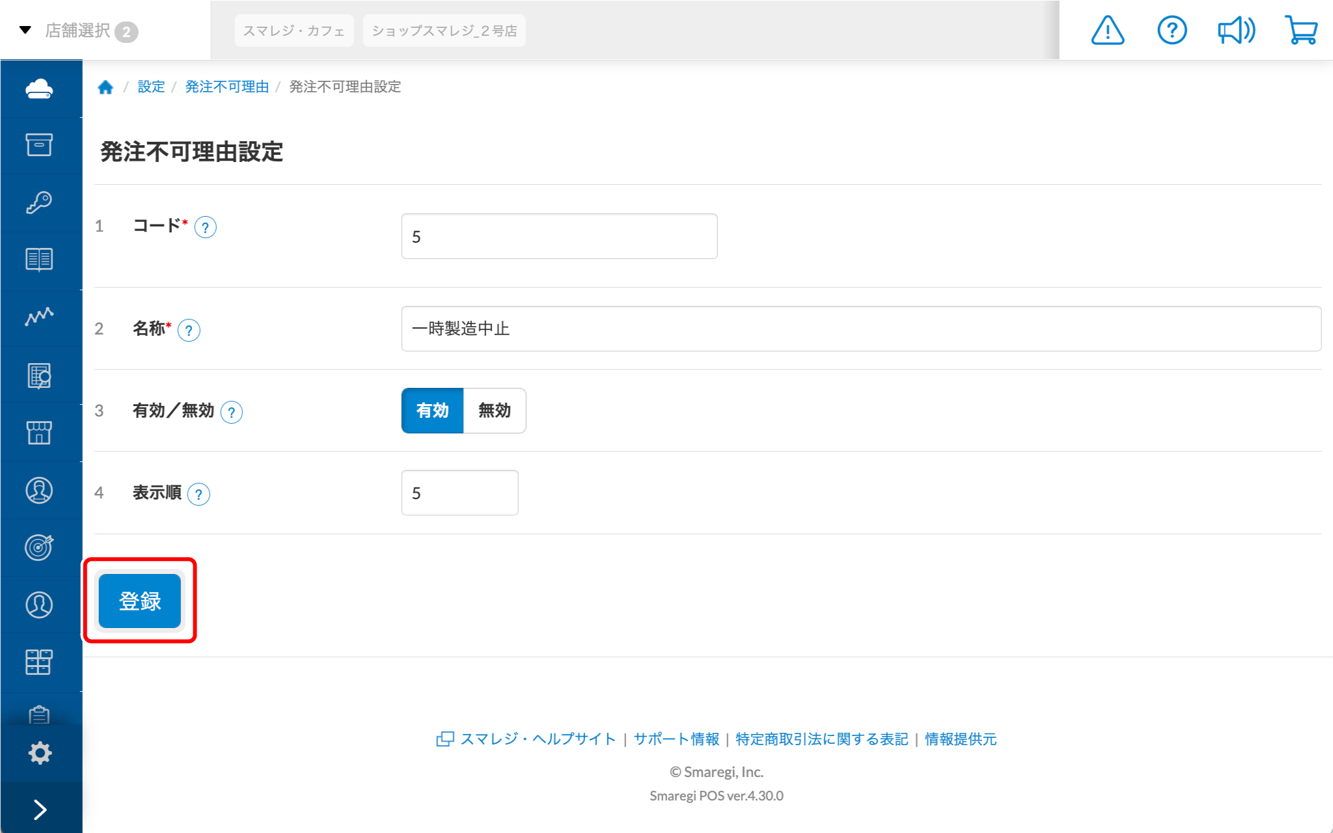Open the settings gear in sidebar
The height and width of the screenshot is (833, 1333).
40,753
